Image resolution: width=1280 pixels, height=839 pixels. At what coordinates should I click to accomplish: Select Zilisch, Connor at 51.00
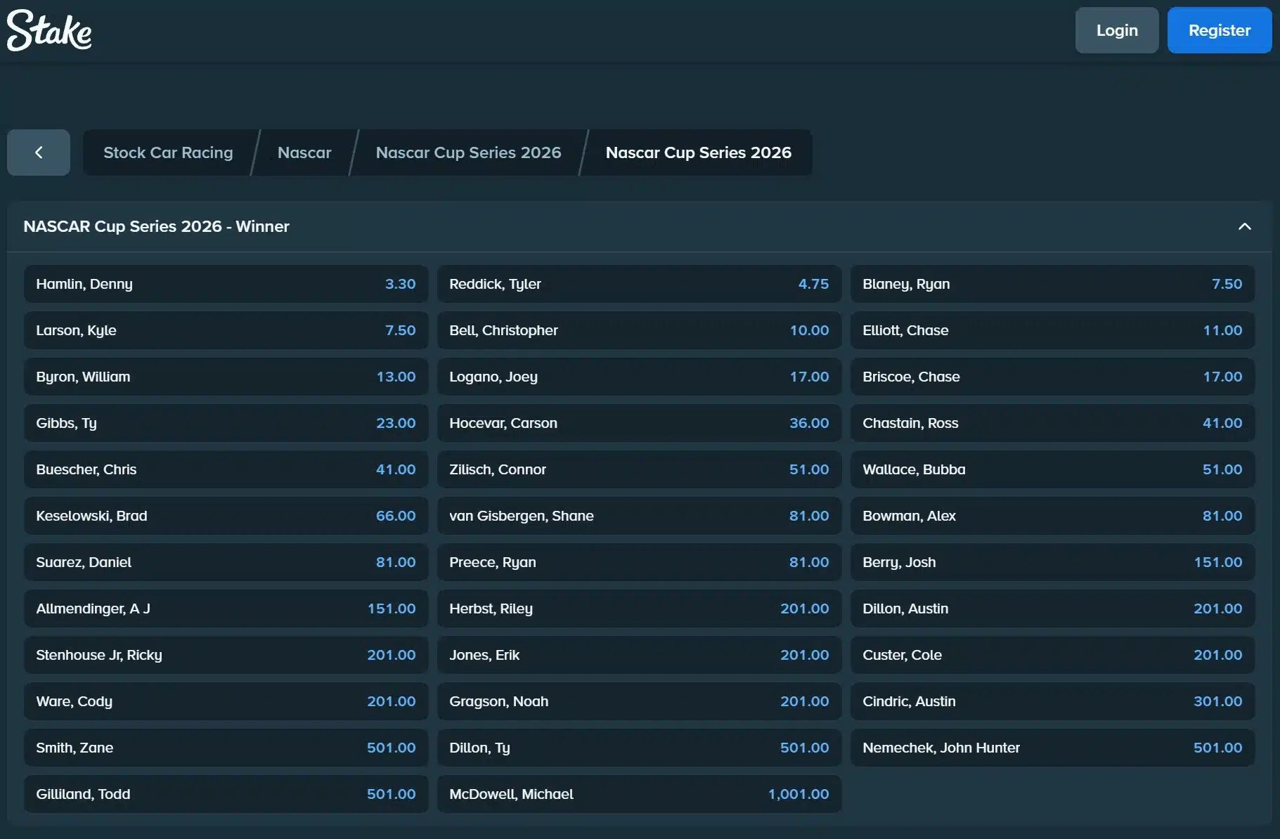(639, 469)
